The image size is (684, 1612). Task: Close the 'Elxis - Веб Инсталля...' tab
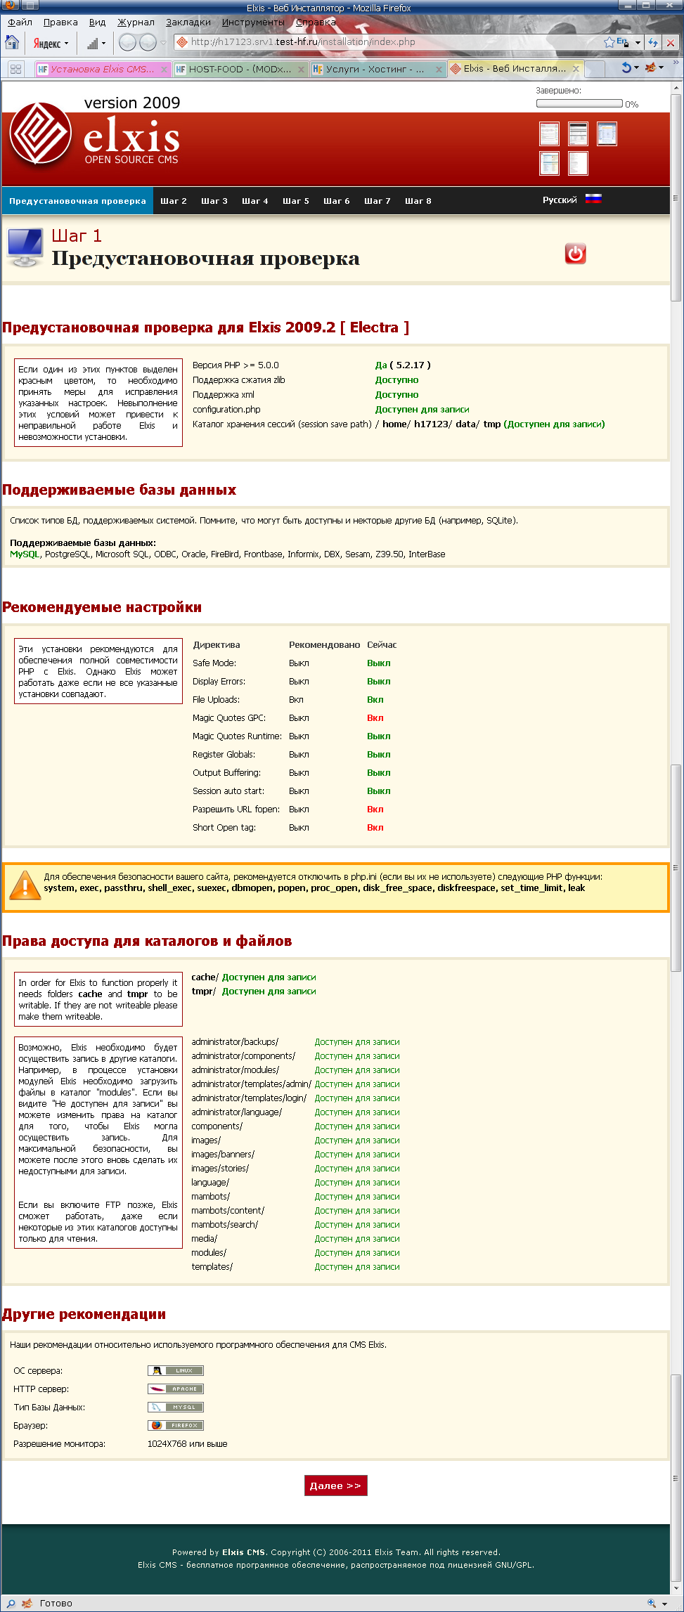pos(576,68)
